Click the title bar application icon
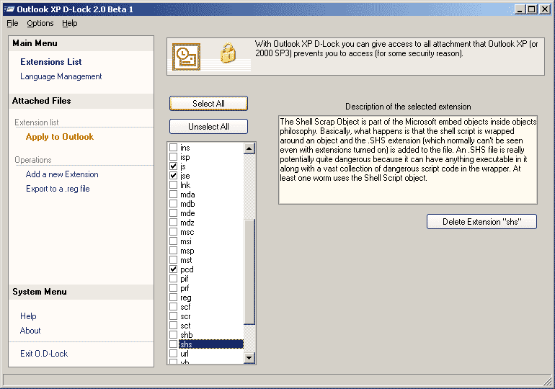 tap(9, 9)
